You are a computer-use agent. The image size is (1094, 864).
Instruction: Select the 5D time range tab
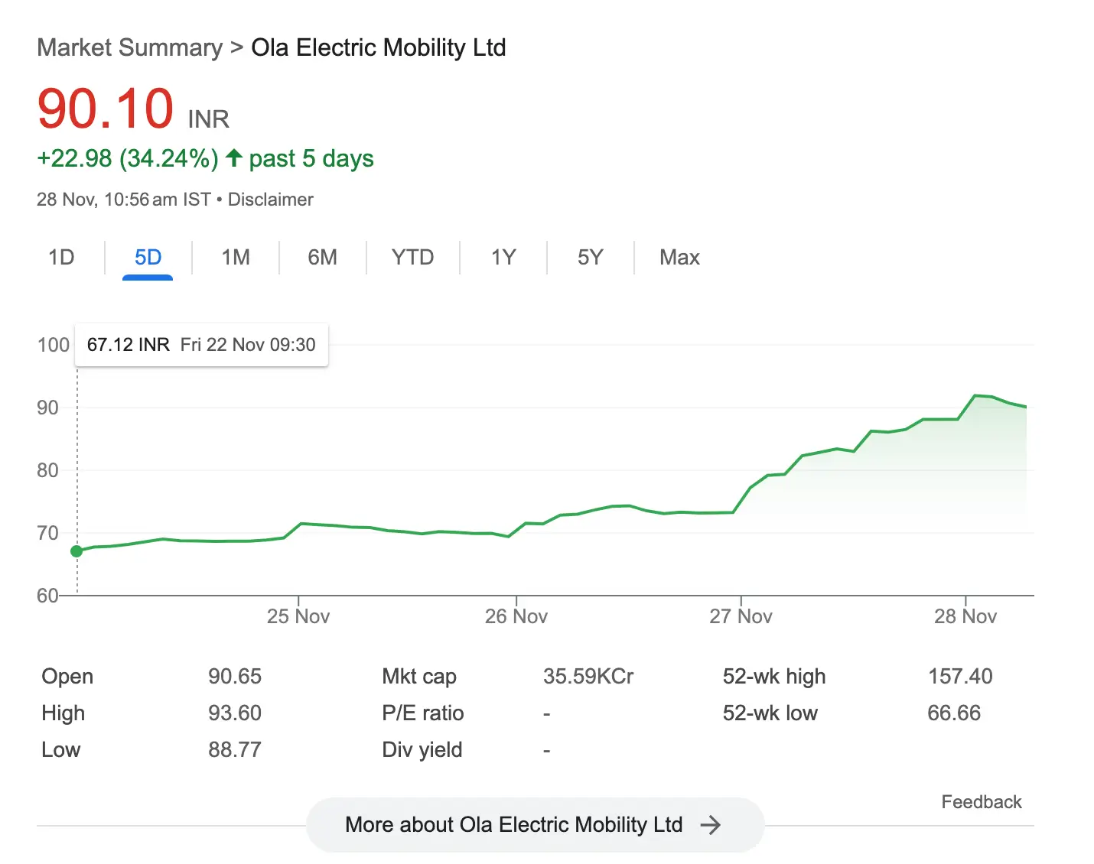coord(148,257)
